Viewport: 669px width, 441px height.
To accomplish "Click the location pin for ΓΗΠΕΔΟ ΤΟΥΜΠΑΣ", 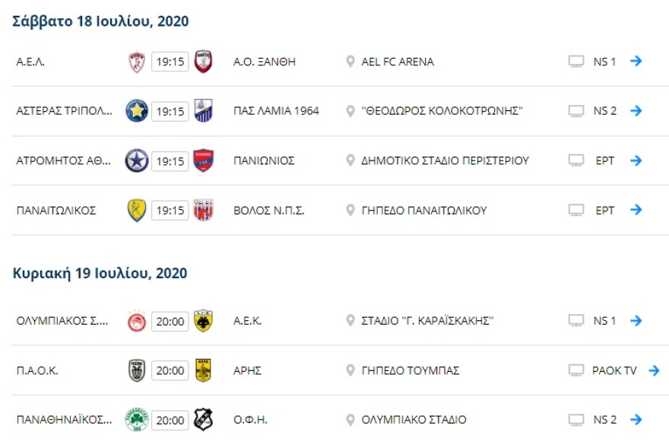I will 350,371.
